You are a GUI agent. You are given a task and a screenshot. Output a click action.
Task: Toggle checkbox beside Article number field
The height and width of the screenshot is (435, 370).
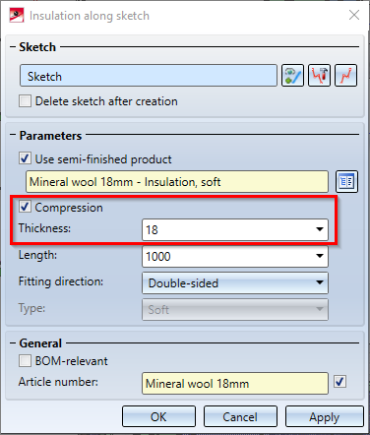339,382
